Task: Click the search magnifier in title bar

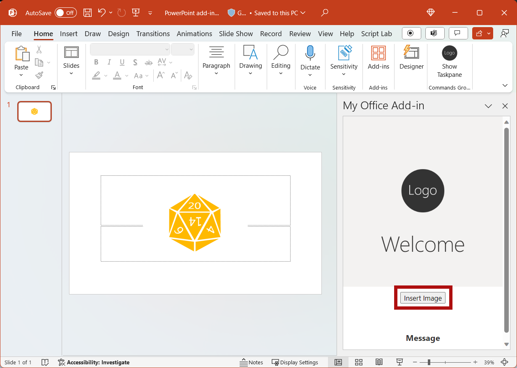Action: click(325, 13)
